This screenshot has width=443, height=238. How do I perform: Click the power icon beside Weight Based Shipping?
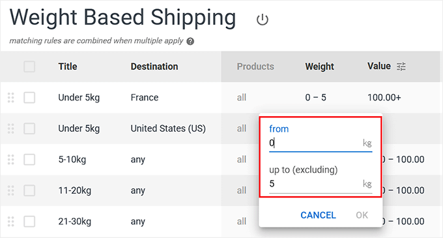click(262, 20)
